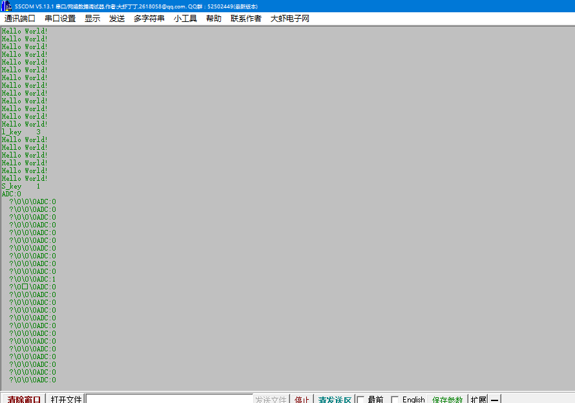
Task: Click the SSCOM title bar program icon
Action: coord(6,6)
